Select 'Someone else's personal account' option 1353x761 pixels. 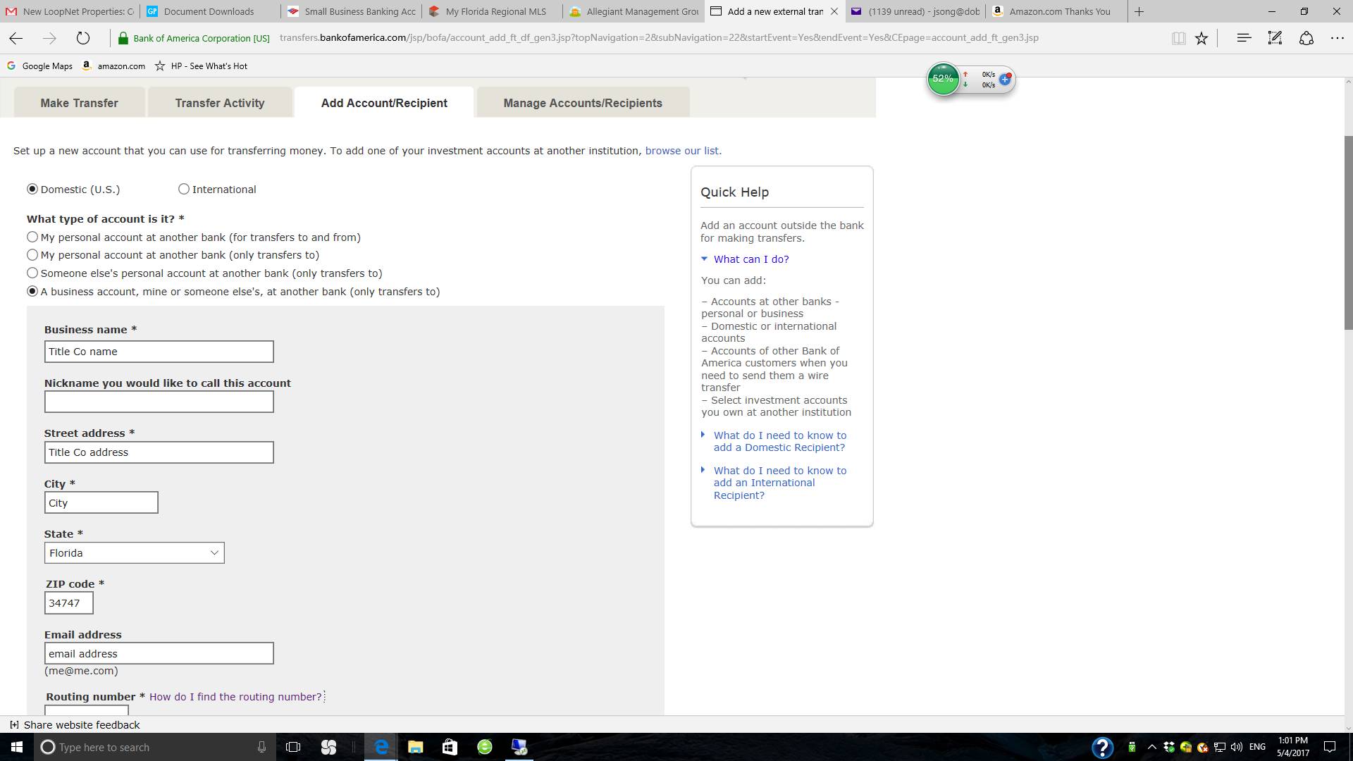pyautogui.click(x=32, y=273)
